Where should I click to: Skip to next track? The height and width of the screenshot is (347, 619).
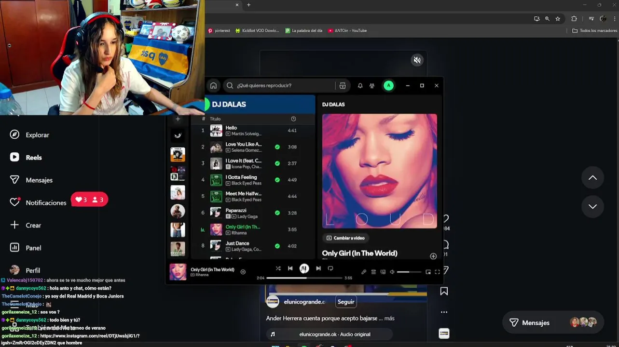(318, 268)
